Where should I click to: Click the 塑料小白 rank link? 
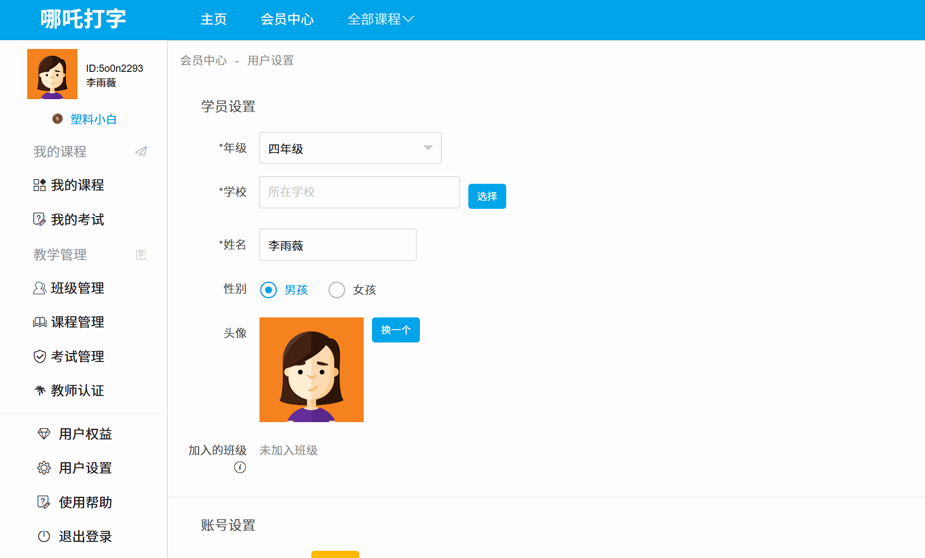tap(94, 119)
